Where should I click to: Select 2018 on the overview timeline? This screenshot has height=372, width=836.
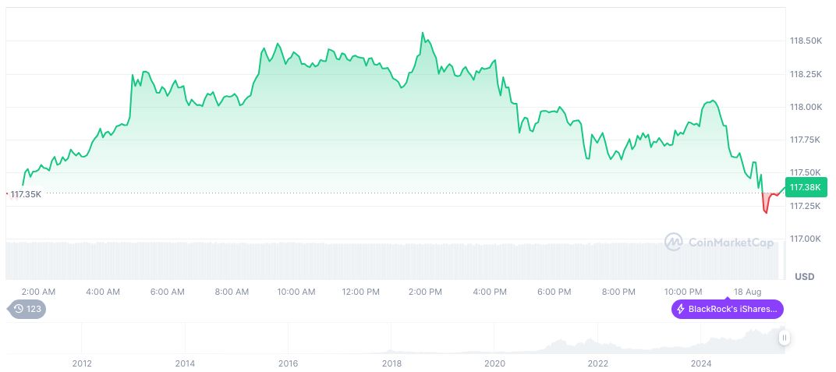(x=391, y=363)
